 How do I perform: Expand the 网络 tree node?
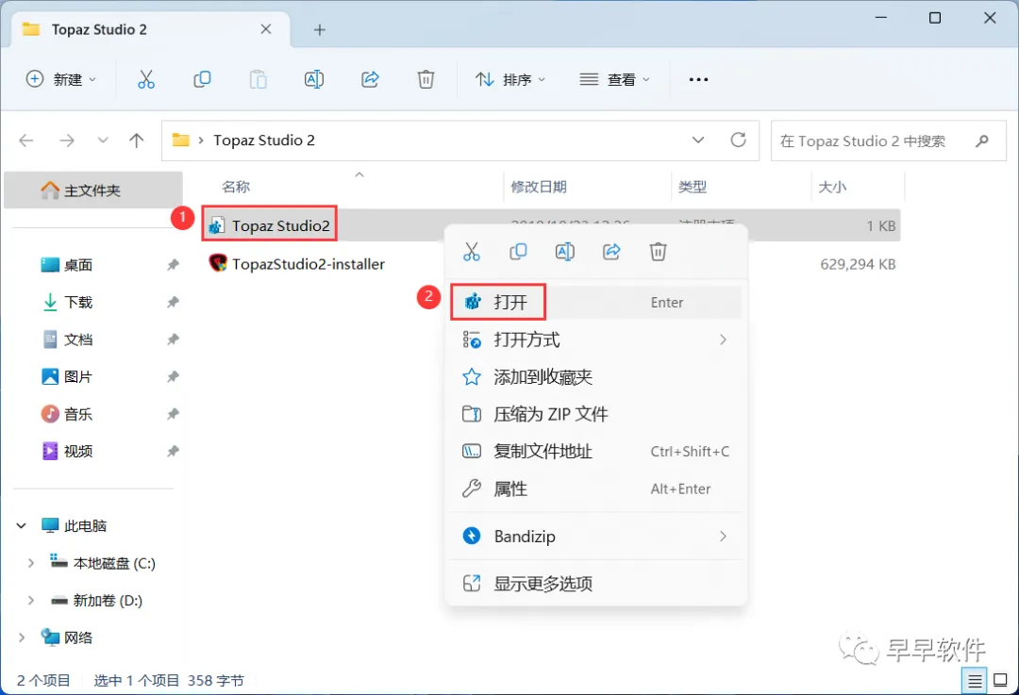(x=22, y=637)
